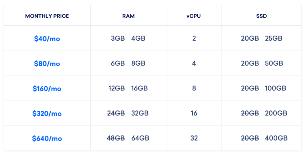Click the SSD column header
Viewport: 307px width, 157px height.
(262, 16)
